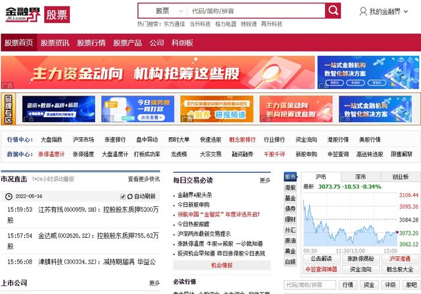
Task: Open the 研报频道 orange promo thumbnail
Action: tap(217, 109)
